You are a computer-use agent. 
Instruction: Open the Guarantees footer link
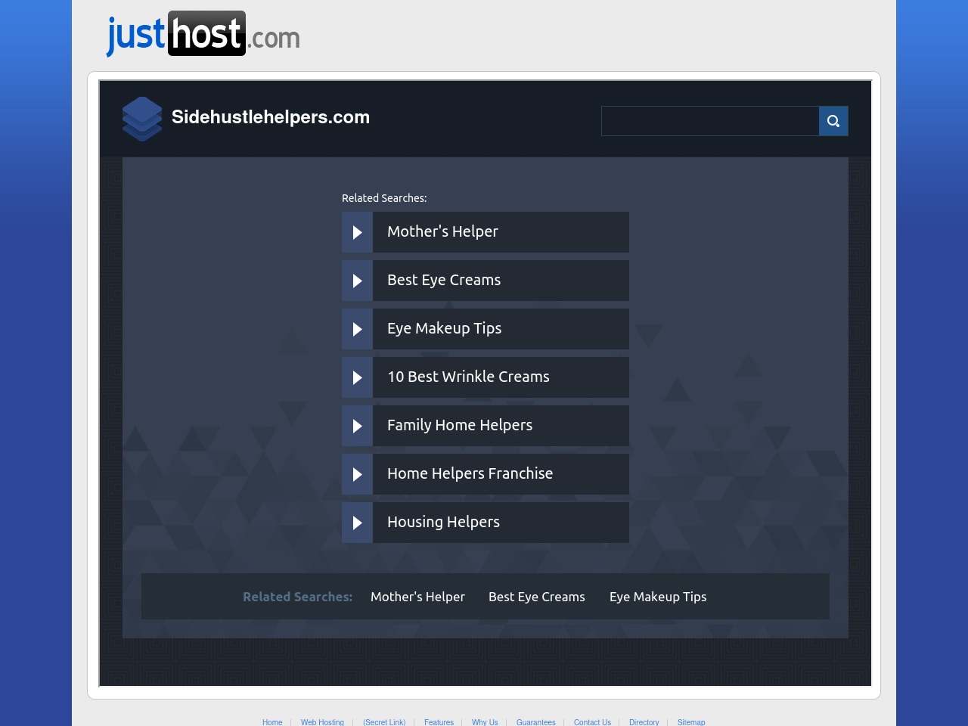[535, 722]
